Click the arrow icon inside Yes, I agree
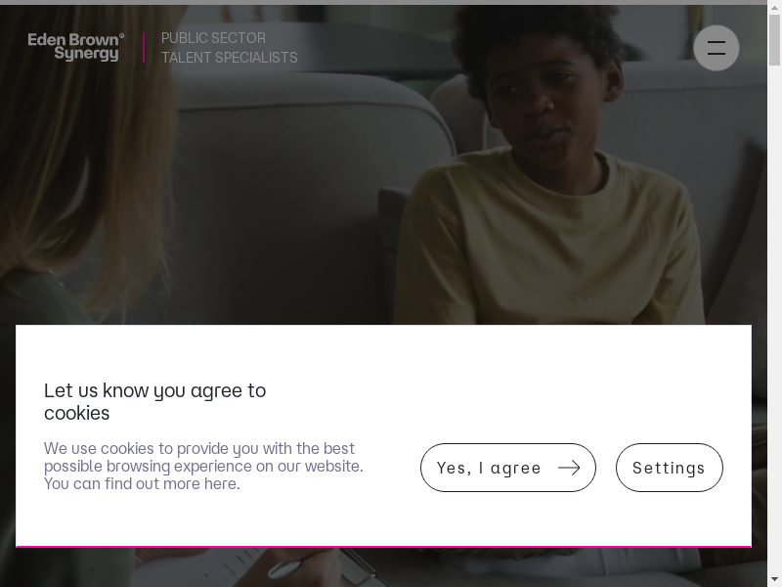The image size is (782, 587). pyautogui.click(x=569, y=468)
